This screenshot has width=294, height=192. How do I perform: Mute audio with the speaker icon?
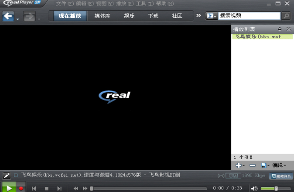(254, 189)
